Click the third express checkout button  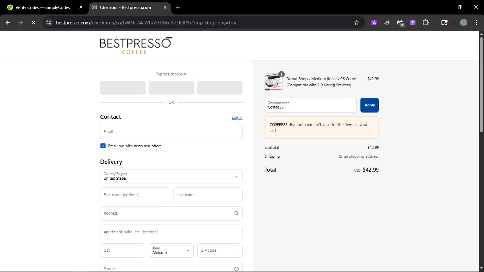click(220, 88)
